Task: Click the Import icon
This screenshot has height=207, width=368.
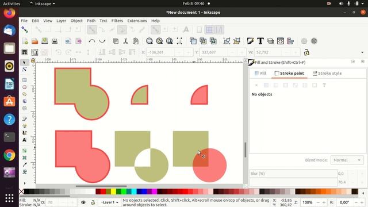Action: tap(68, 41)
